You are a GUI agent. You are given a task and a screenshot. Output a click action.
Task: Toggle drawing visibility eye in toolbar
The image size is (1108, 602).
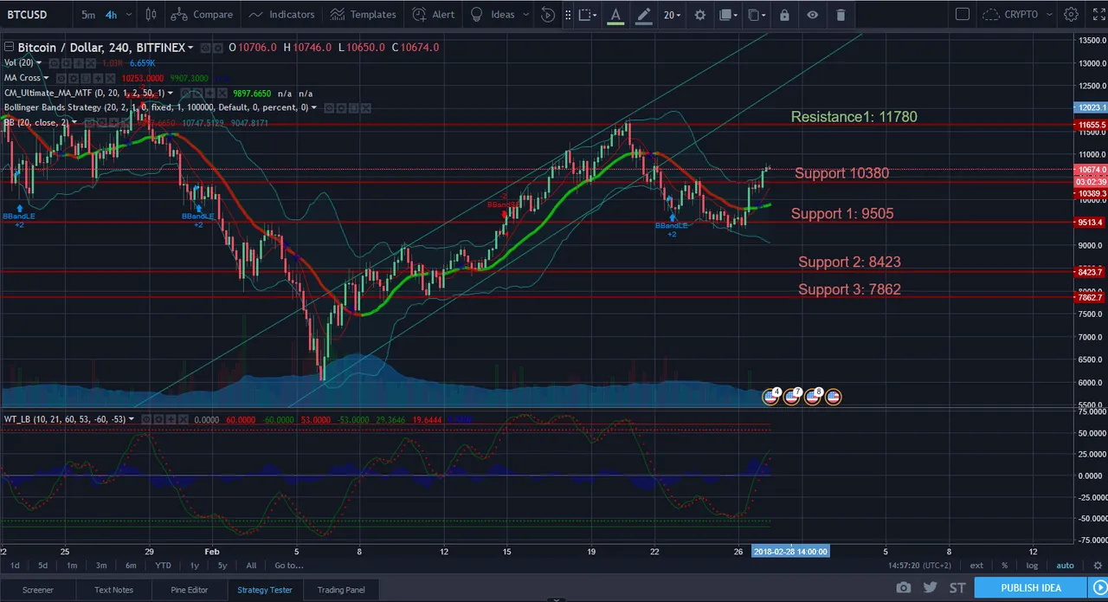(x=812, y=15)
